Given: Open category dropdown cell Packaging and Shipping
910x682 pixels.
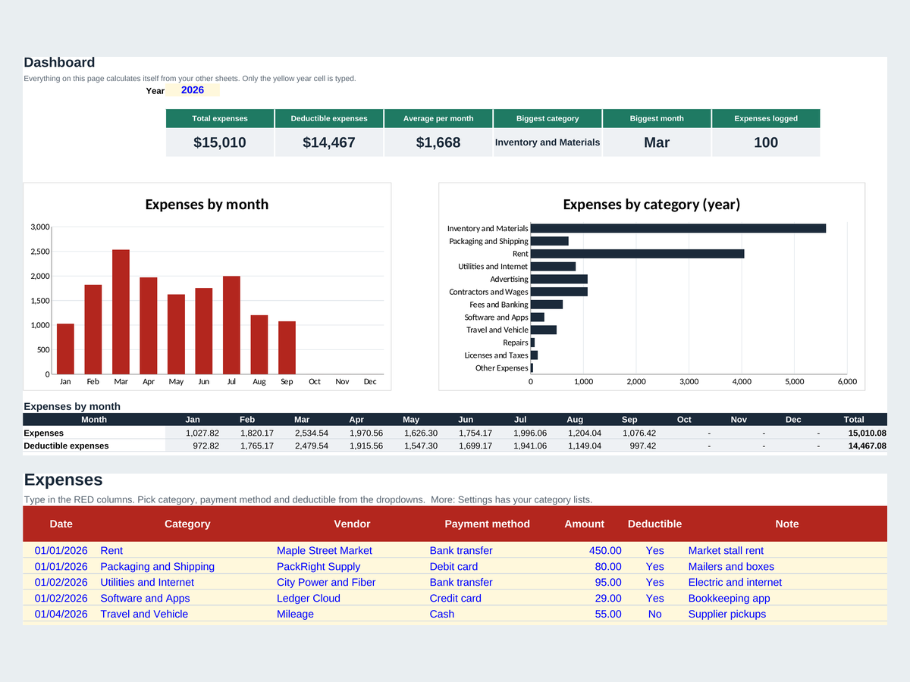Looking at the screenshot, I should tap(187, 566).
